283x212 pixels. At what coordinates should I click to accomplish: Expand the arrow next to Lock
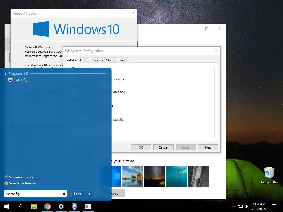tap(90, 194)
